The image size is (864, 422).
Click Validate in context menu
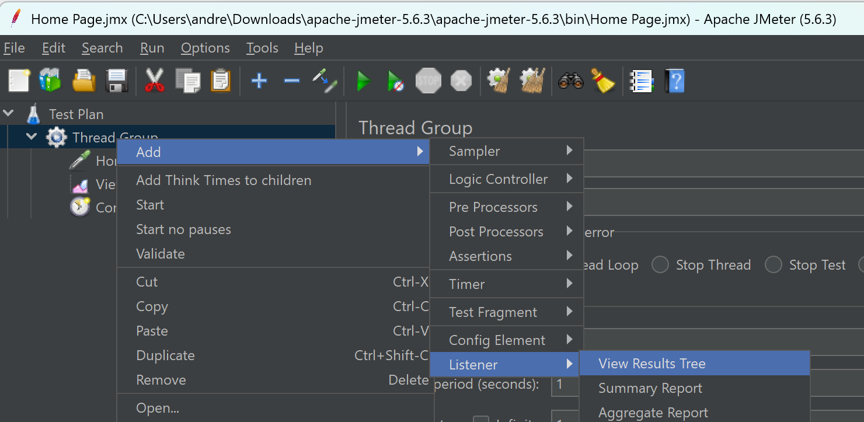click(x=273, y=254)
